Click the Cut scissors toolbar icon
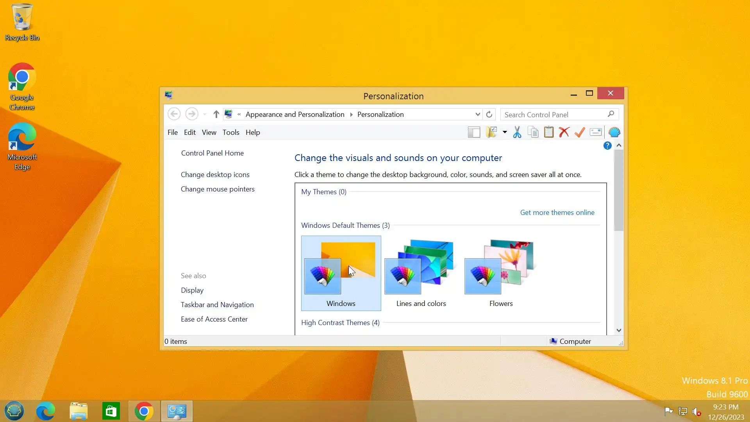The height and width of the screenshot is (422, 750). point(517,132)
